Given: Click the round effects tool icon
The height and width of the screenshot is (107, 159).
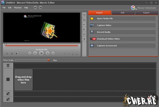Looking at the screenshot, I should tap(84, 34).
